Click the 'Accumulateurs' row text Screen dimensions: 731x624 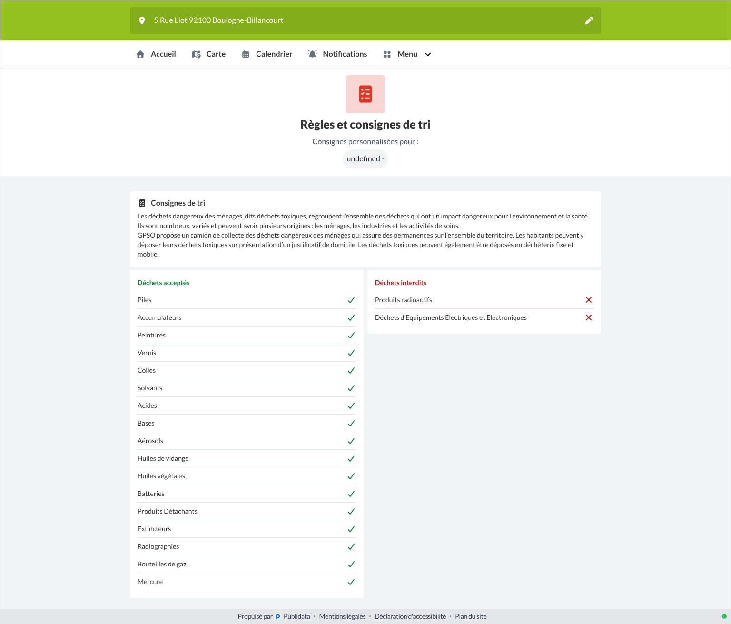pyautogui.click(x=159, y=317)
